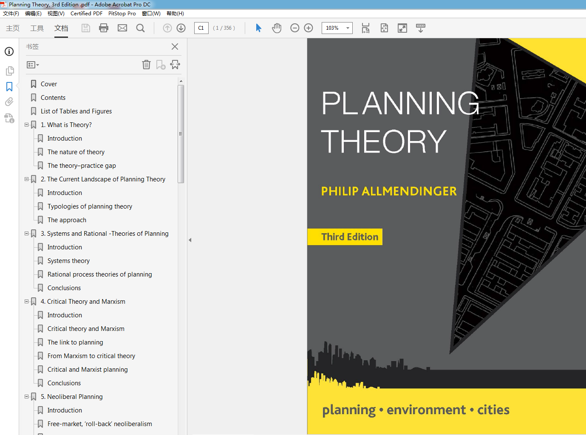Activate the Hand pan tool
The image size is (586, 435).
click(x=277, y=28)
